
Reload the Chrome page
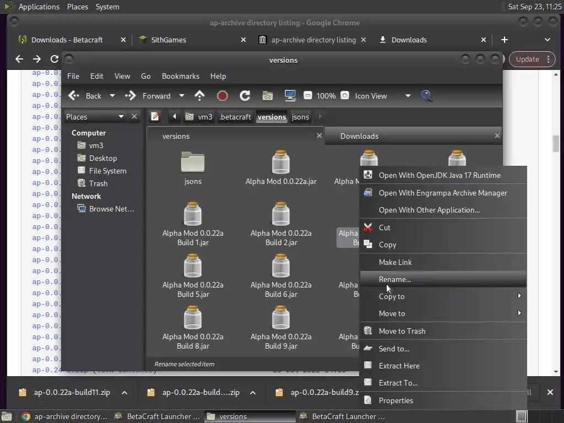coord(55,58)
